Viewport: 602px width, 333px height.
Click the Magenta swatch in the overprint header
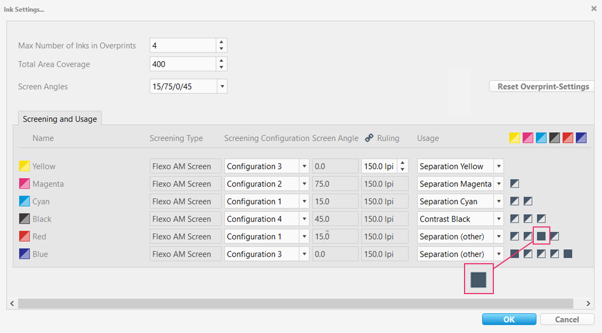point(528,138)
